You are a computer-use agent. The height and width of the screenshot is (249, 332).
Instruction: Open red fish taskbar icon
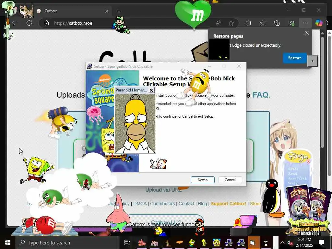(142, 243)
